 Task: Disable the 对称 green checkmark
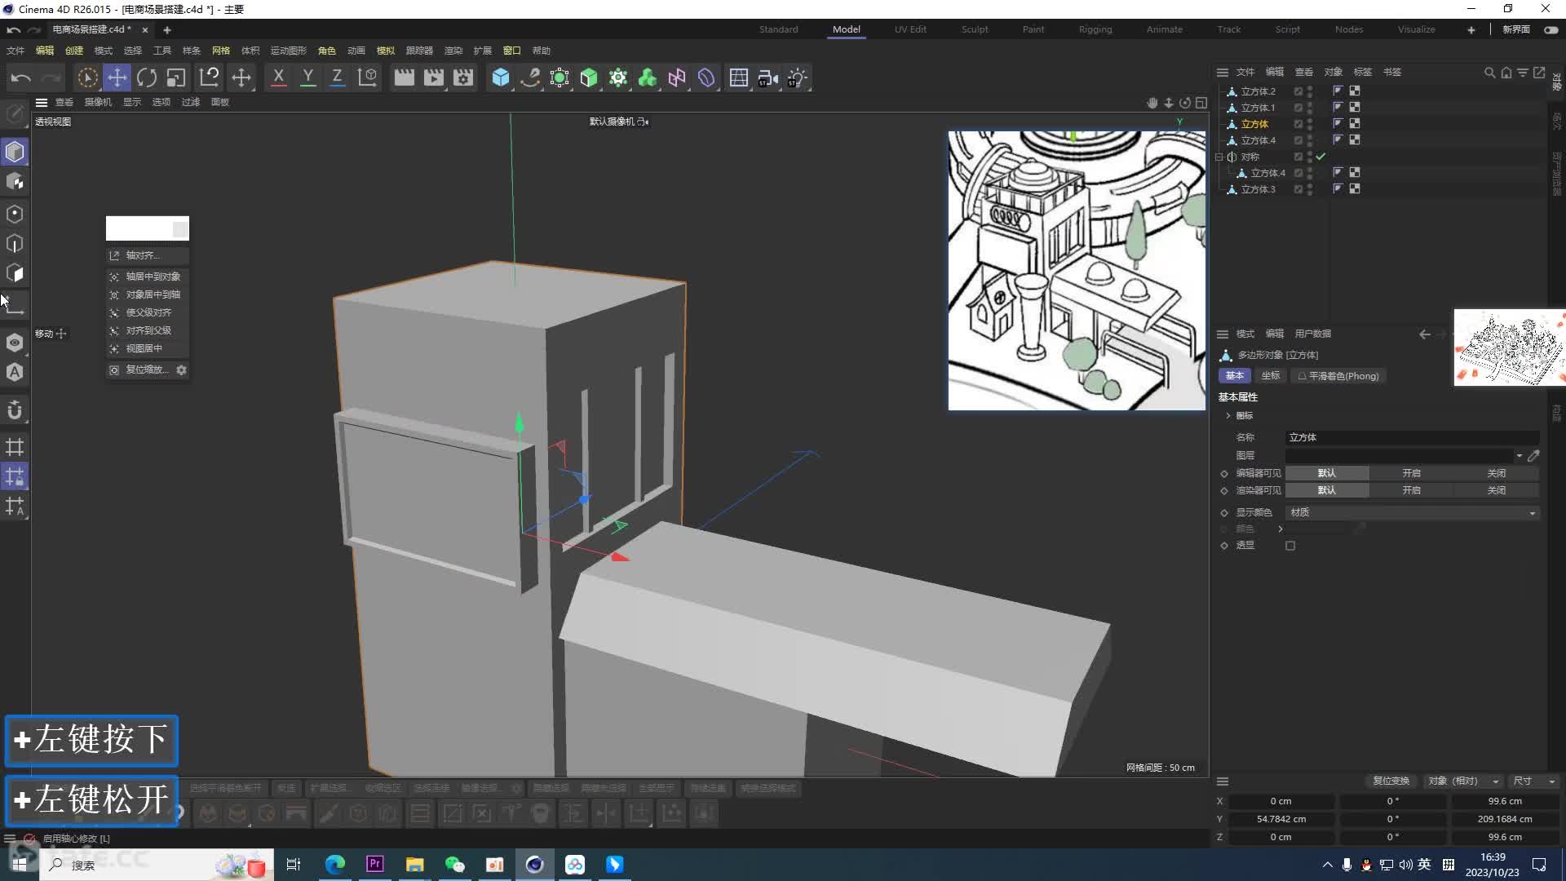(1321, 157)
